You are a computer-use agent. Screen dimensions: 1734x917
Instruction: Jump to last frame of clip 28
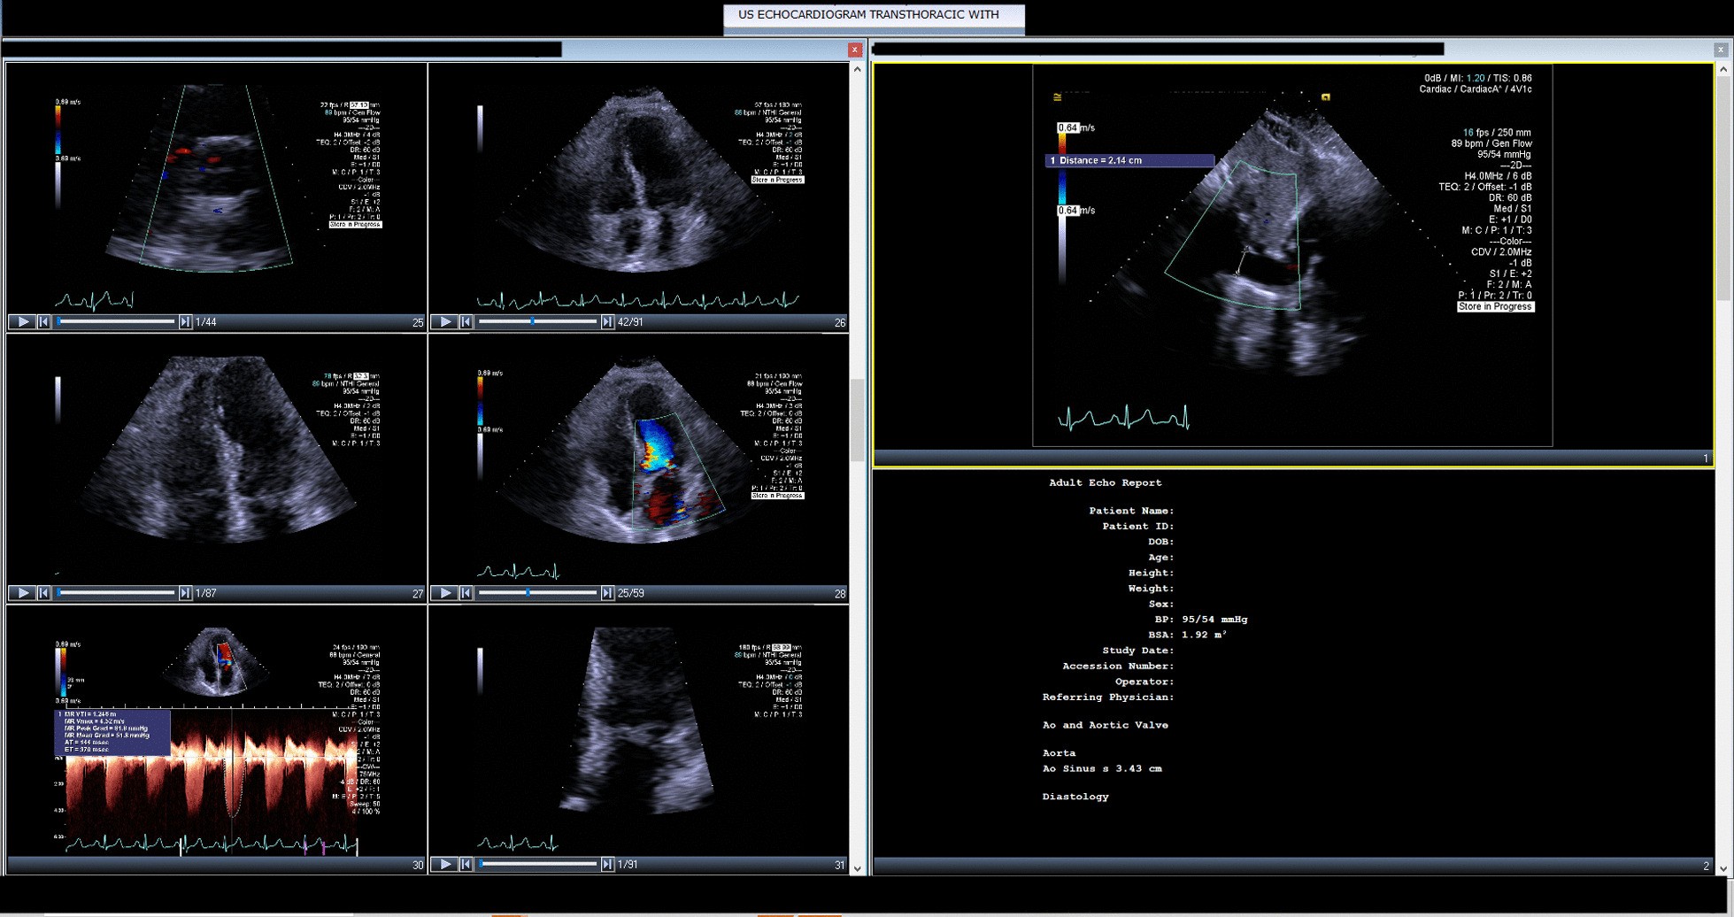click(x=607, y=593)
